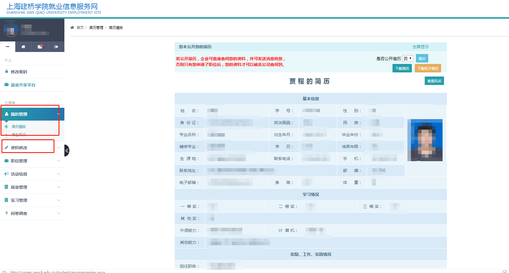Viewport: 509px width, 273px height.
Task: Click the megaphone icon beside 活动信息
Action: (6, 174)
